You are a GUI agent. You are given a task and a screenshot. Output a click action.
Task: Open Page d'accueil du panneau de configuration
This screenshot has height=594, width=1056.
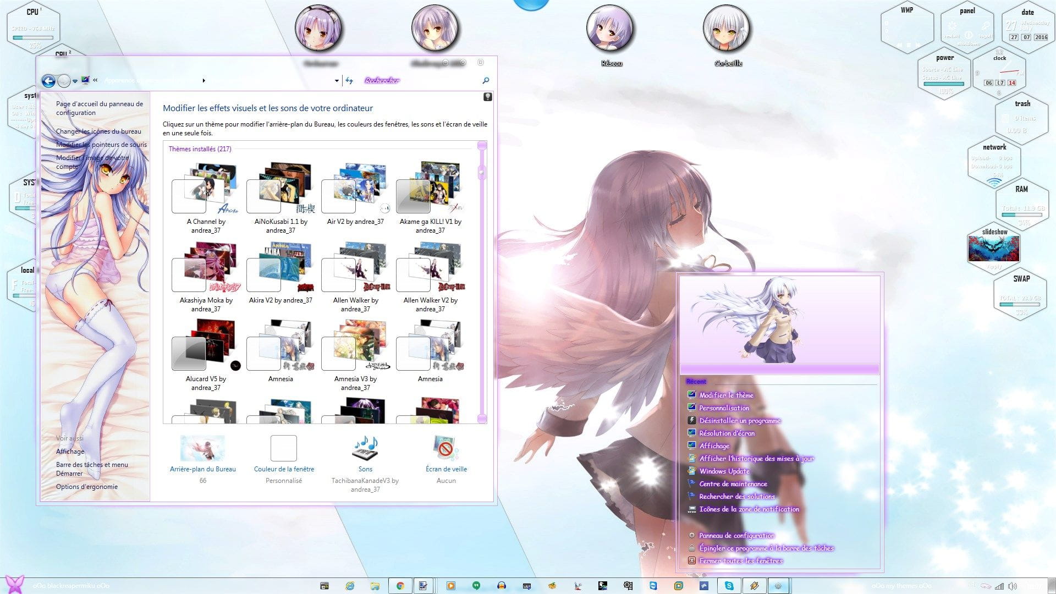click(x=100, y=108)
